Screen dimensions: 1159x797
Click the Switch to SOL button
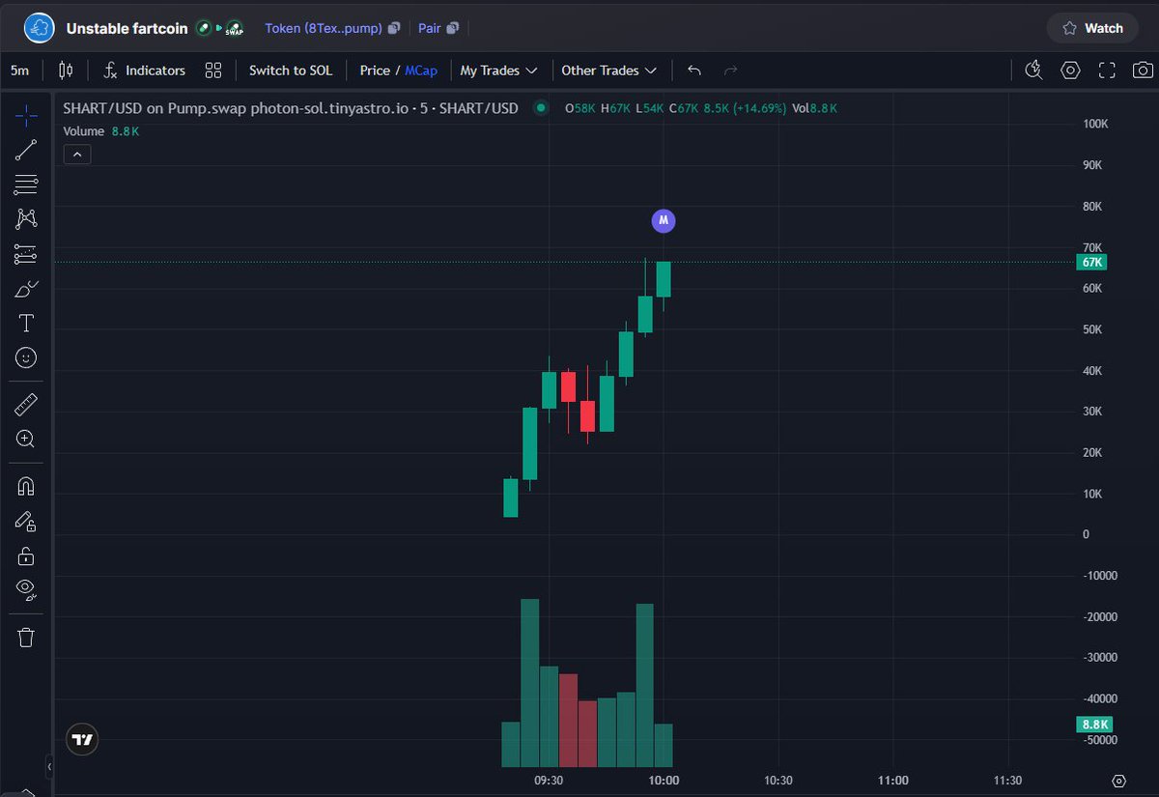291,71
